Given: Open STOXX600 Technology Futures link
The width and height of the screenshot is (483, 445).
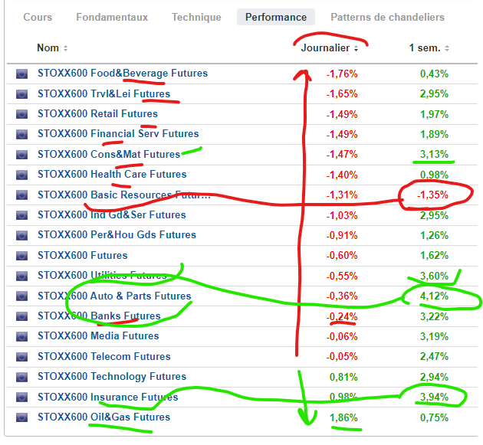Looking at the screenshot, I should (112, 376).
